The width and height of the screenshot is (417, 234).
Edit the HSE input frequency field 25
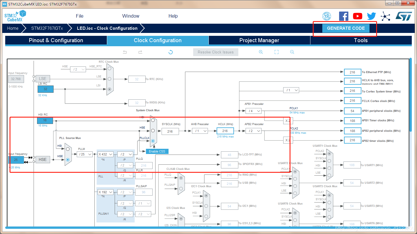pyautogui.click(x=16, y=160)
